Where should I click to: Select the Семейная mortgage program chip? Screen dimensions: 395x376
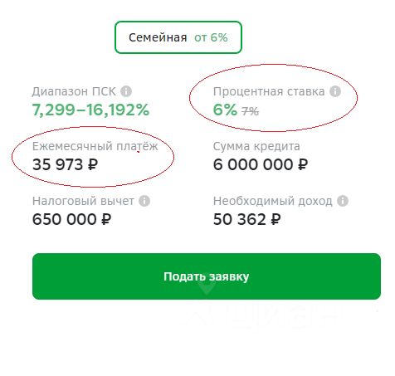178,37
